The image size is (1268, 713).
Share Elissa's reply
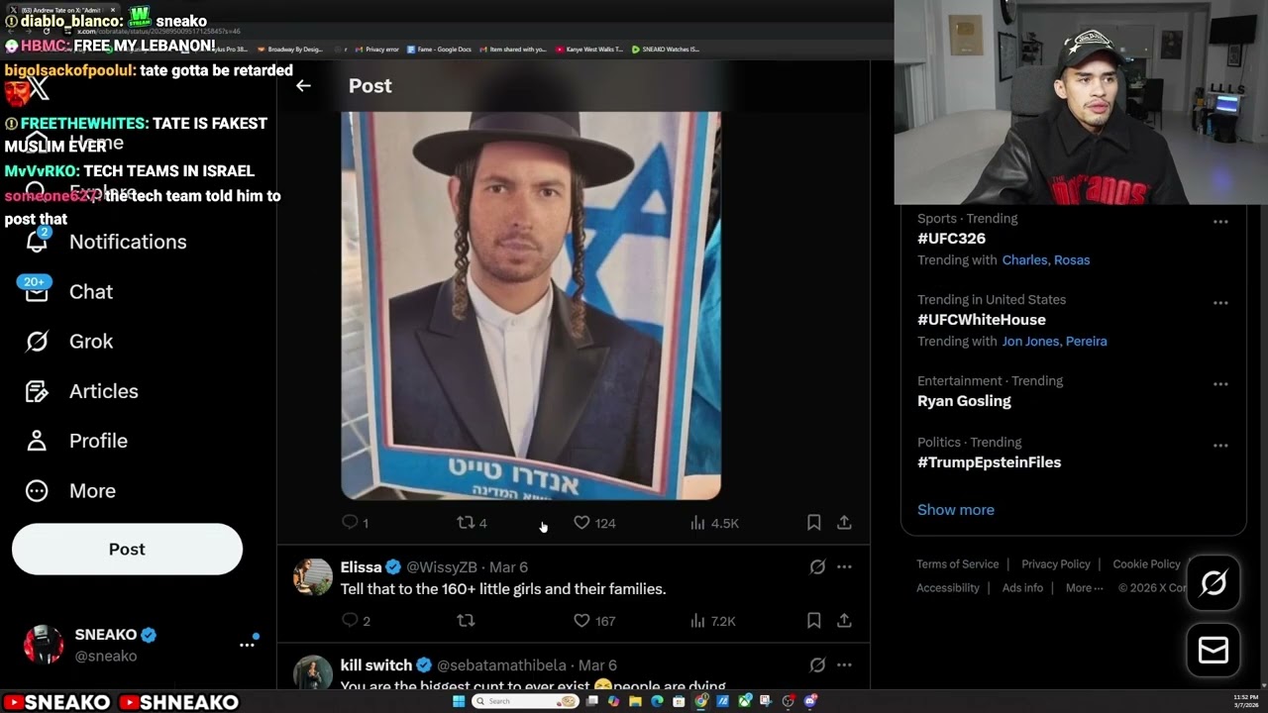pos(844,620)
